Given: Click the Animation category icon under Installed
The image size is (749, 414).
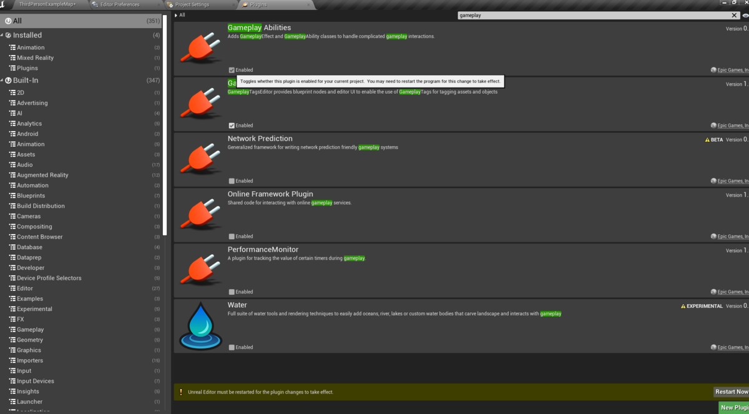Looking at the screenshot, I should (x=12, y=47).
